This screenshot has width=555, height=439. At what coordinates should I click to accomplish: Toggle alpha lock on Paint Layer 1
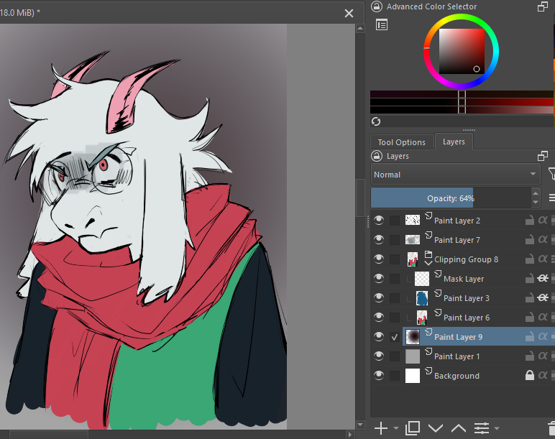543,356
